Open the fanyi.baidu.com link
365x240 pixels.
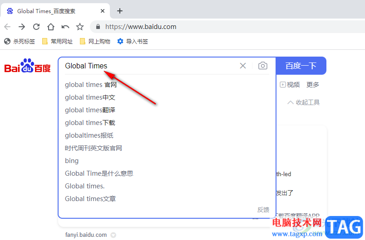pos(86,235)
